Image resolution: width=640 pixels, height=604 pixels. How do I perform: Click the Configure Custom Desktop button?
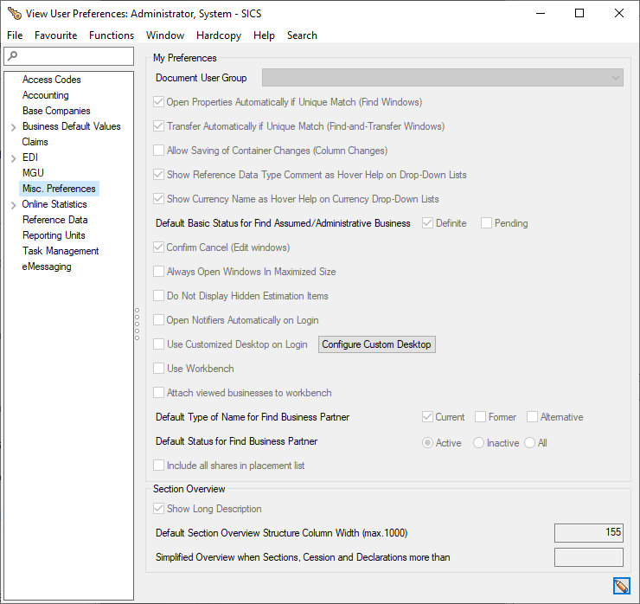click(x=376, y=344)
